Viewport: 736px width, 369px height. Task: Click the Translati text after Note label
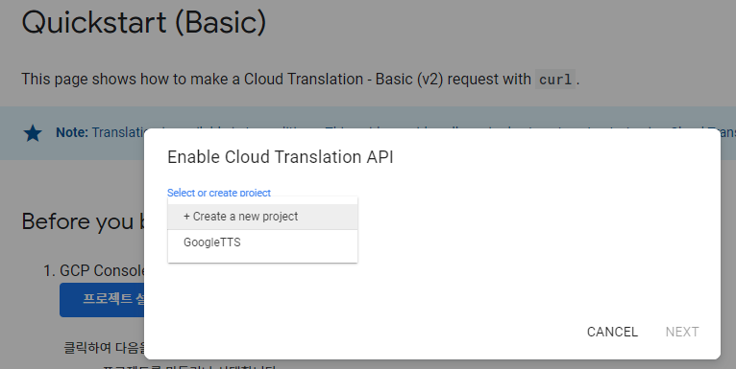tap(118, 132)
